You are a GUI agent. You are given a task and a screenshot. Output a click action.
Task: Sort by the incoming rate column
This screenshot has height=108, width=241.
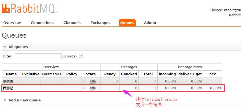167,74
